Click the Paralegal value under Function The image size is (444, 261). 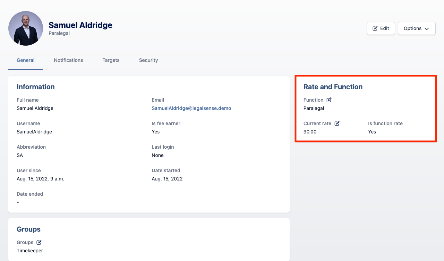click(x=314, y=108)
